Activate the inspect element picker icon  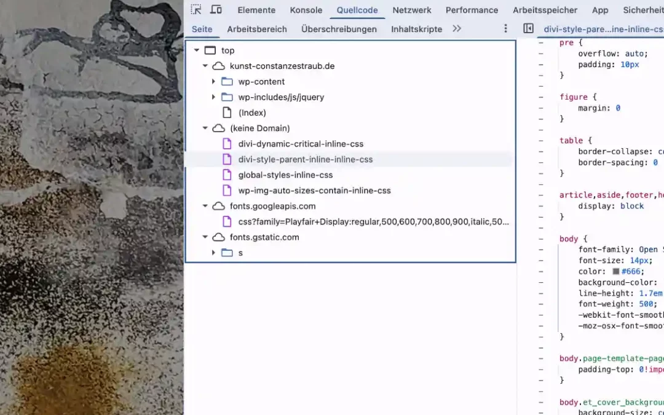(196, 9)
